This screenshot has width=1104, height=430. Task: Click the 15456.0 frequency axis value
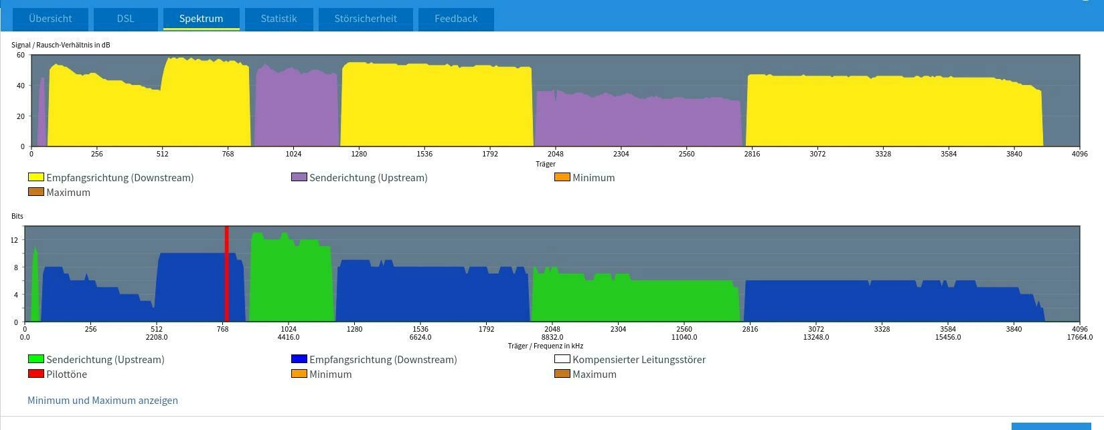(948, 337)
